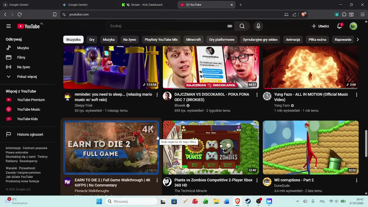This screenshot has width=368, height=207.
Task: Click the install app icon in address bar
Action: [286, 14]
